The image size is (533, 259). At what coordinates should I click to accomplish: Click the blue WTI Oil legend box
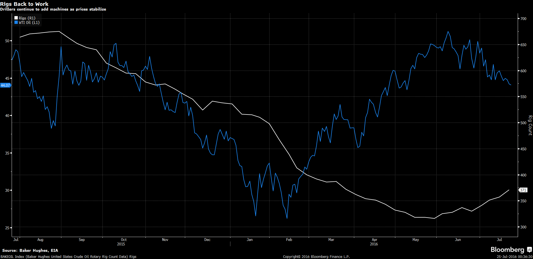pos(16,22)
